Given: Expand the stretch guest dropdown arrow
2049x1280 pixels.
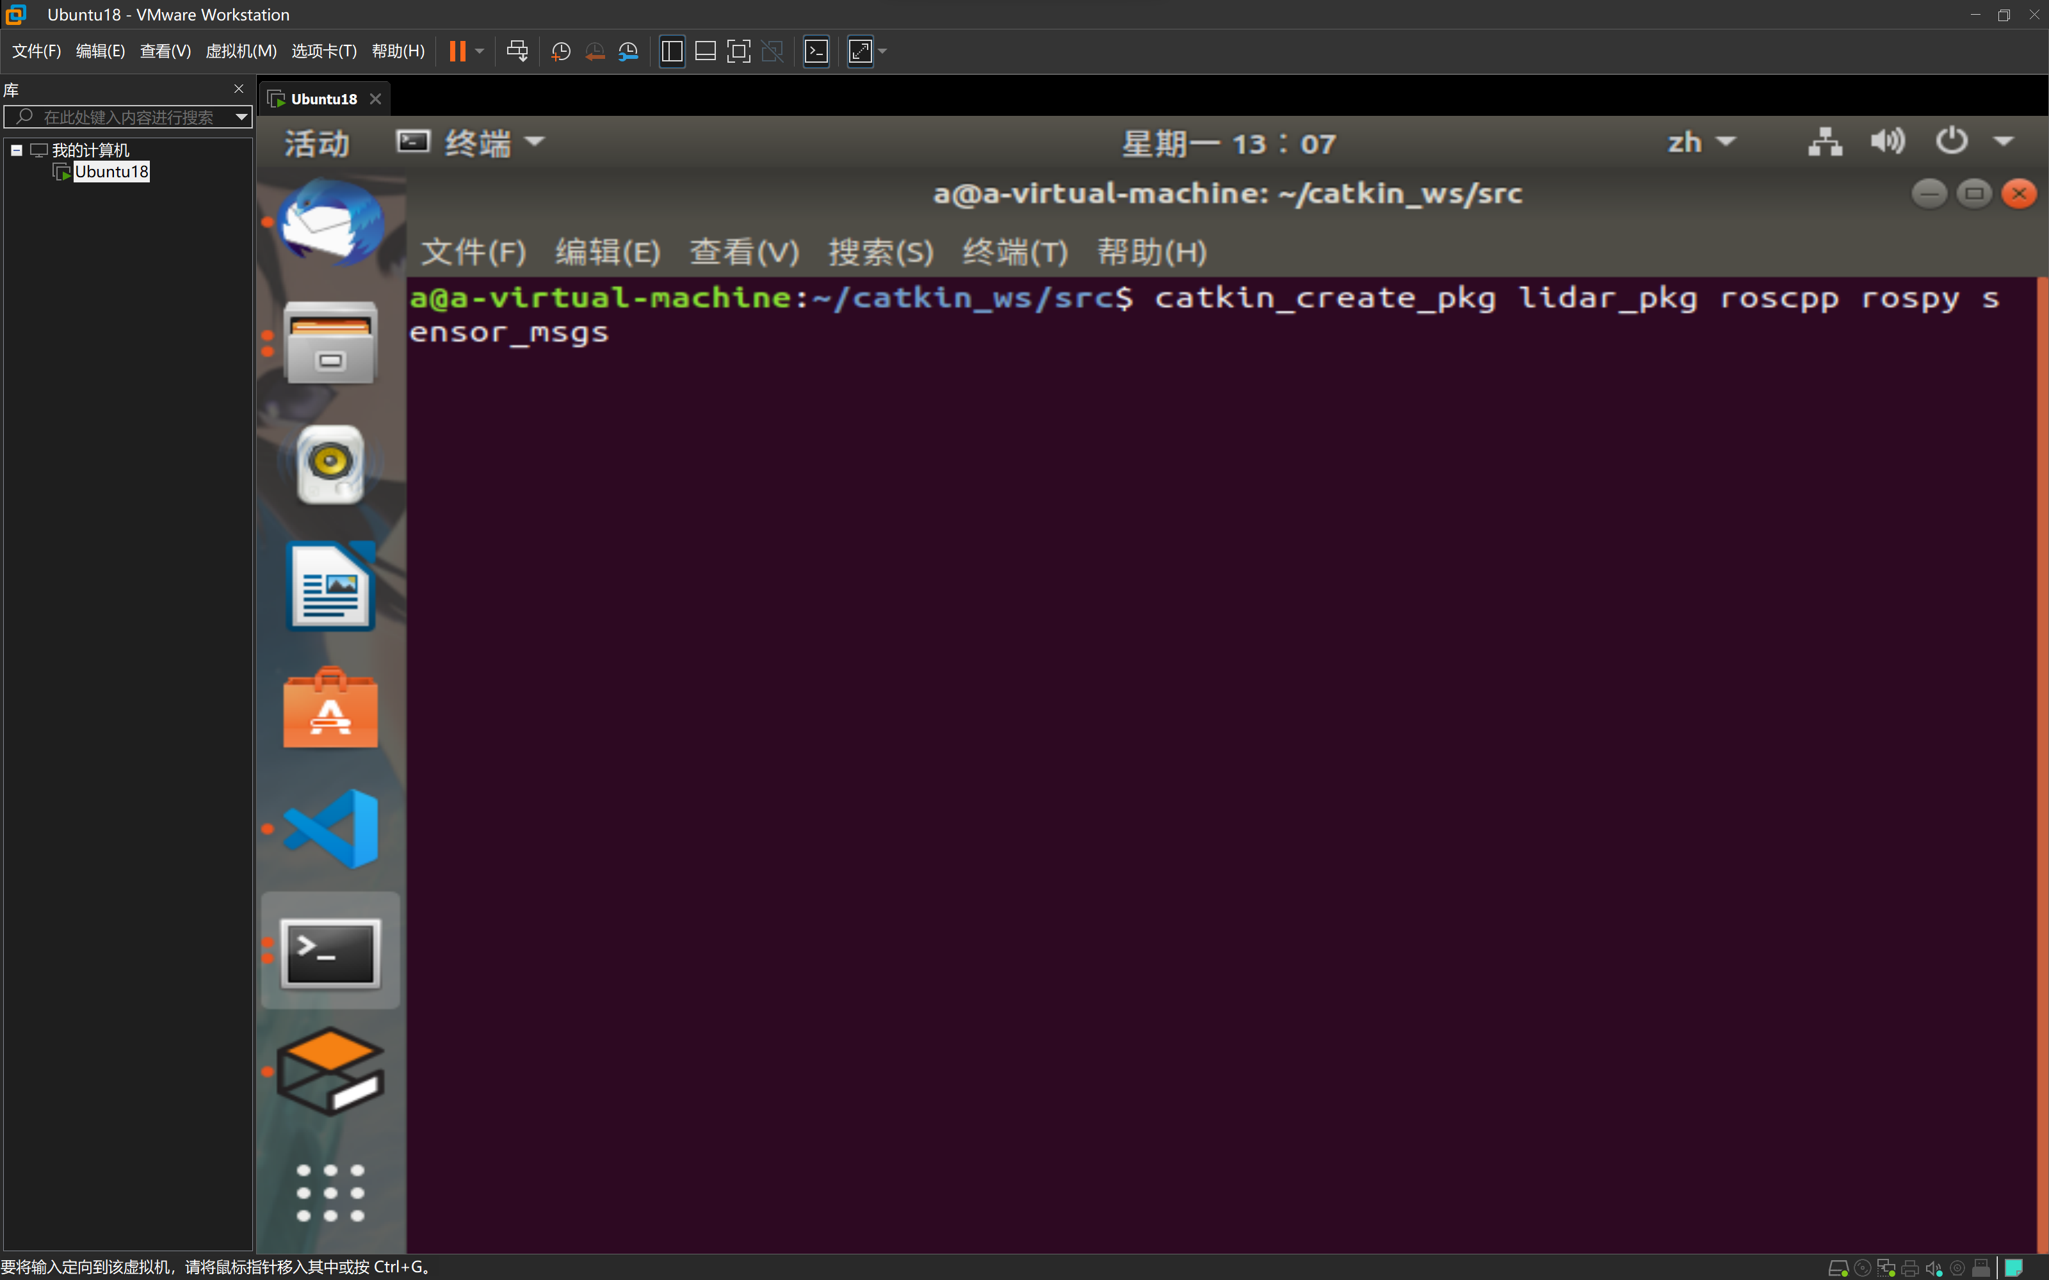Looking at the screenshot, I should 882,51.
